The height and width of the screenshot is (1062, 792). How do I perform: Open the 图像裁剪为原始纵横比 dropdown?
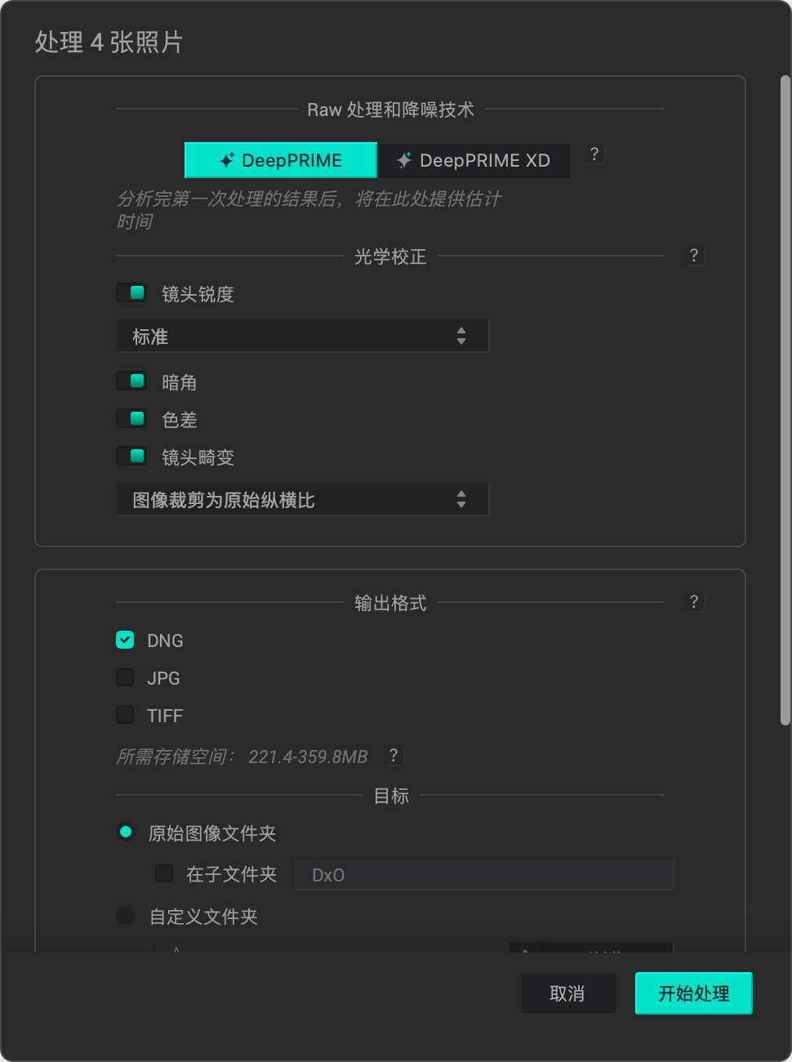303,499
